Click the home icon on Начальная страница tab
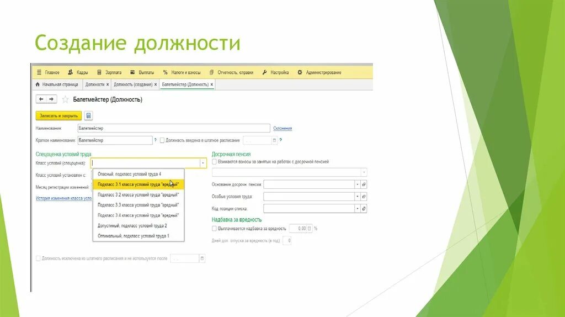Image resolution: width=565 pixels, height=317 pixels. click(38, 84)
